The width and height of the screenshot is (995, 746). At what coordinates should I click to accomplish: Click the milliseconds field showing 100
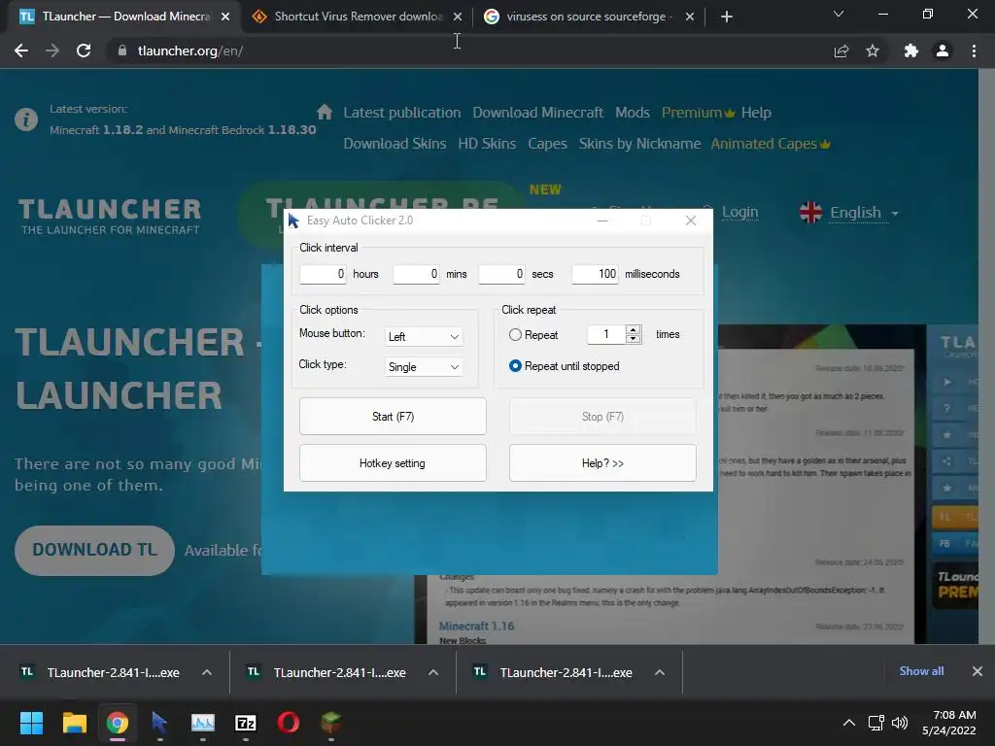595,274
